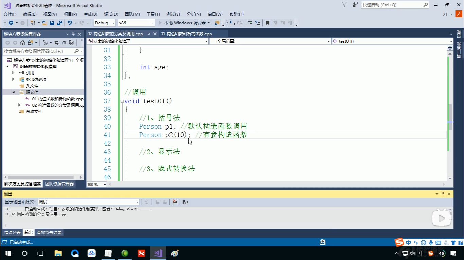This screenshot has width=464, height=260.
Task: Open the 100% editor zoom control
Action: 96,184
